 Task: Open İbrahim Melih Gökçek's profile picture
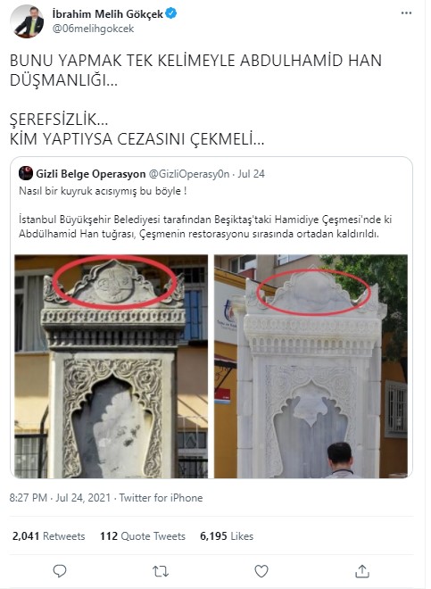pos(28,21)
